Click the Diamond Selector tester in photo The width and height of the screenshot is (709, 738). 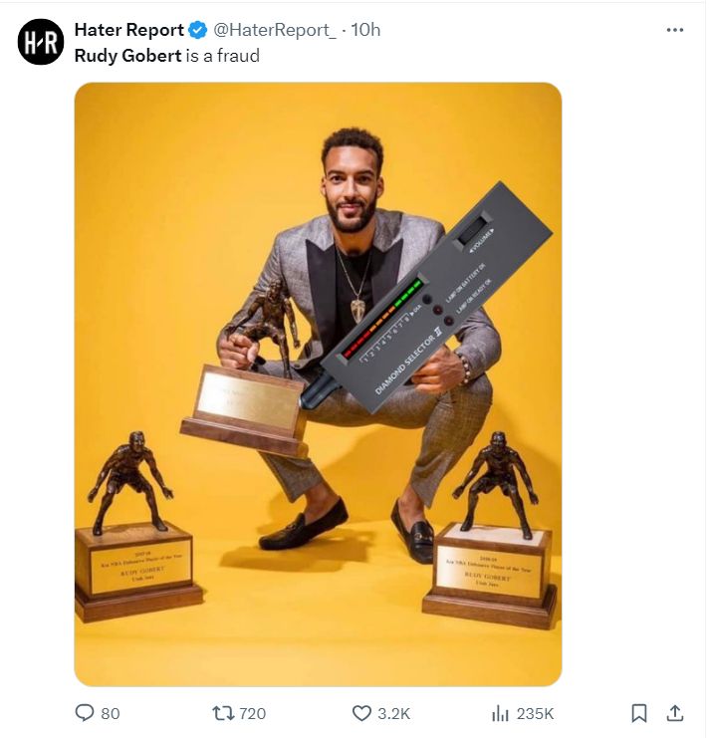(426, 297)
